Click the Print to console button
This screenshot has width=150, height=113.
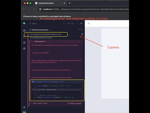pos(75,104)
